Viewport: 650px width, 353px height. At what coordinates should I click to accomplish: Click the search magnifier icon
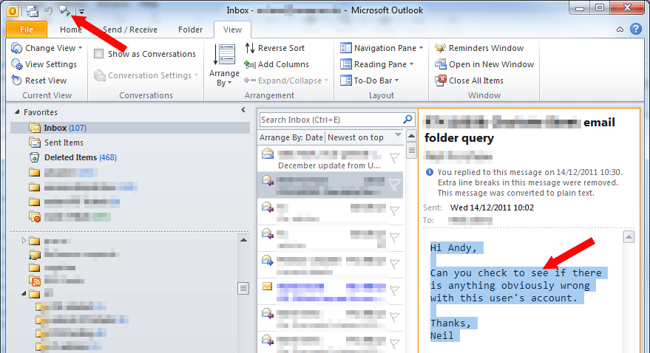pos(407,119)
